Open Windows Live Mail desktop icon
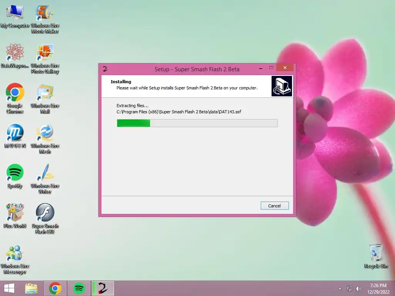This screenshot has width=395, height=296. tap(45, 99)
